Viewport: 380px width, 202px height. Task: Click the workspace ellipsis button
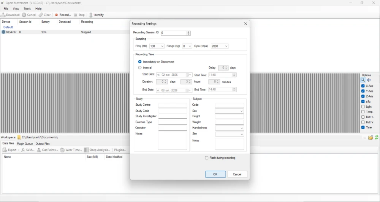pyautogui.click(x=364, y=138)
